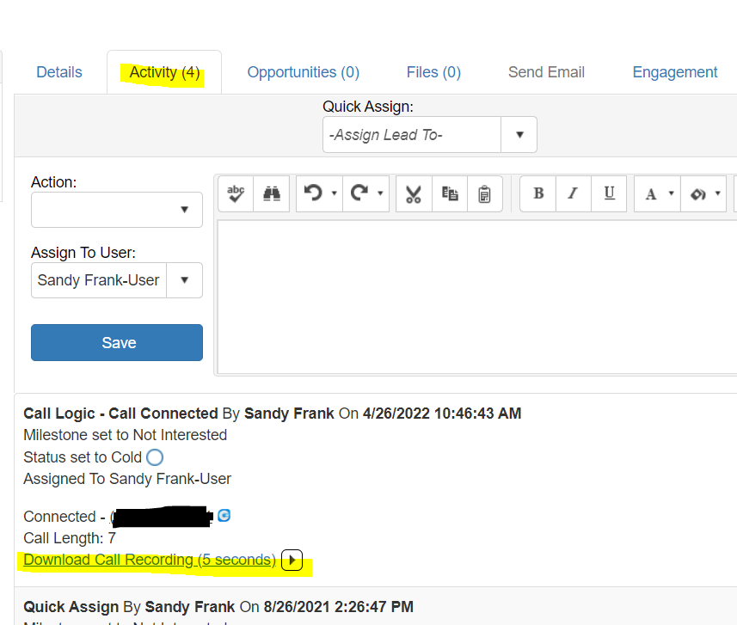Copy selected text in editor toolbar
Viewport: 737px width, 625px height.
(x=450, y=193)
